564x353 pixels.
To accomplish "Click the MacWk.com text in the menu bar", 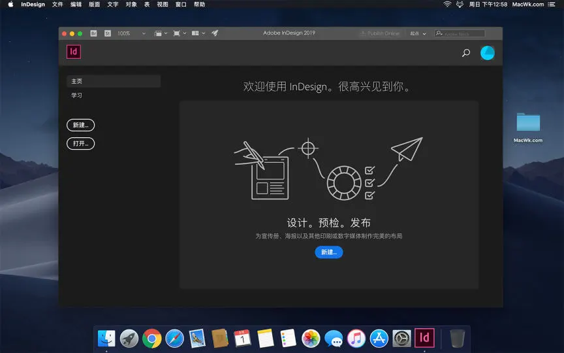I will point(528,5).
